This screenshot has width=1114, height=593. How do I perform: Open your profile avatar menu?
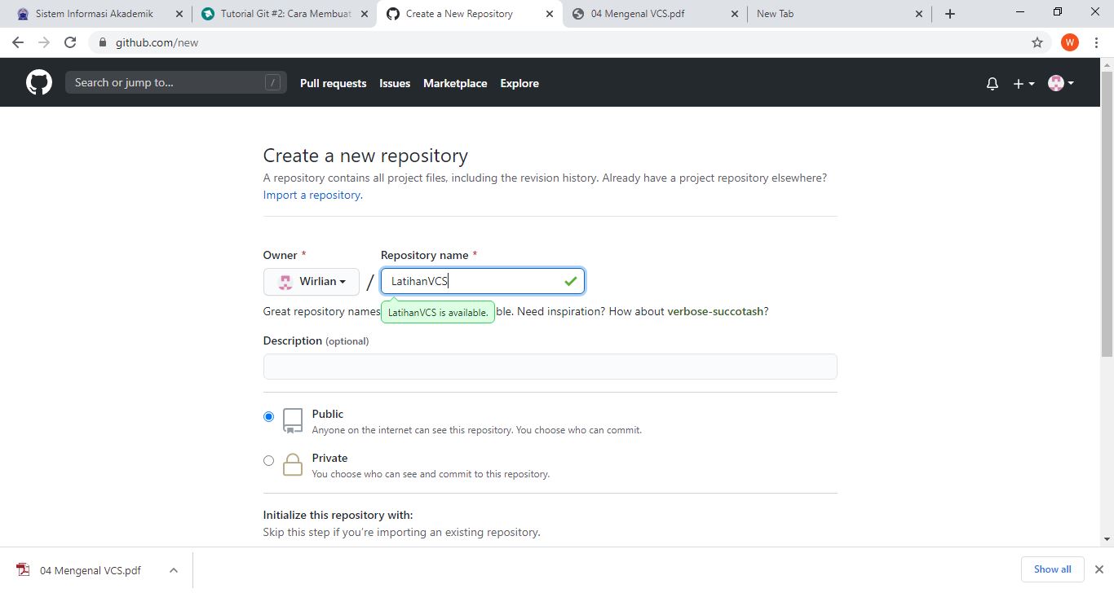tap(1058, 82)
